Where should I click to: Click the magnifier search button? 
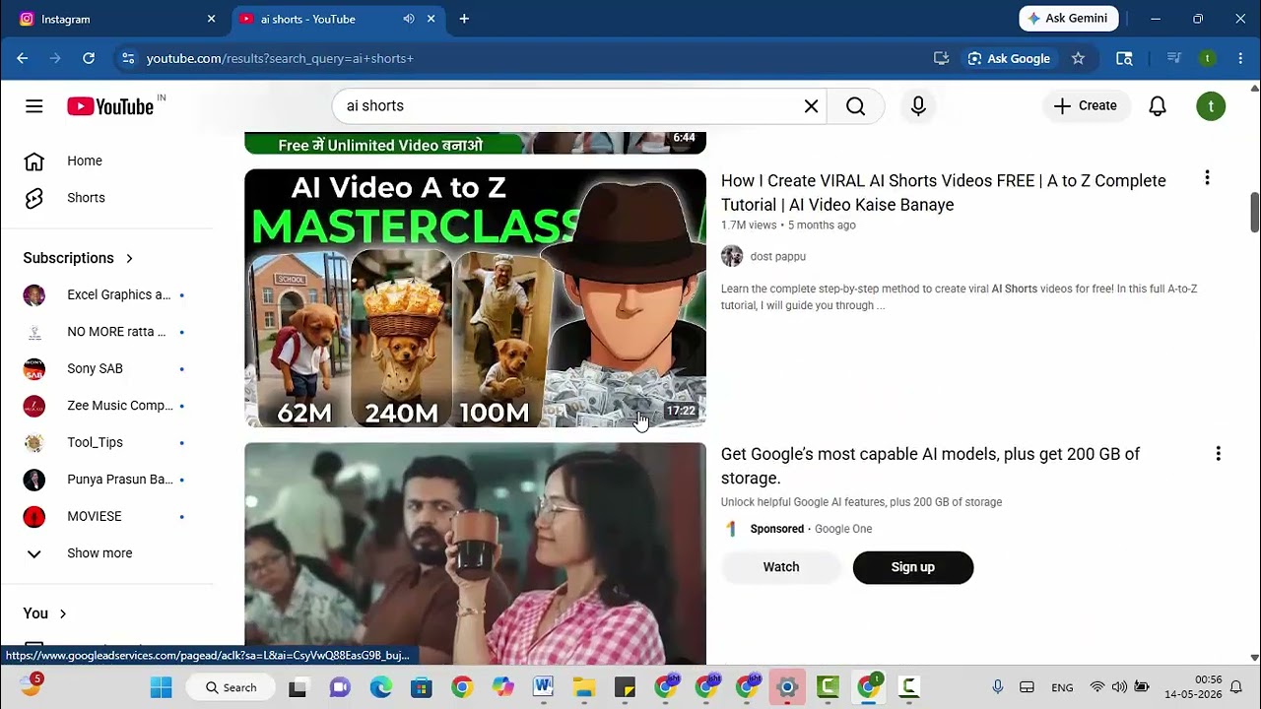[855, 106]
